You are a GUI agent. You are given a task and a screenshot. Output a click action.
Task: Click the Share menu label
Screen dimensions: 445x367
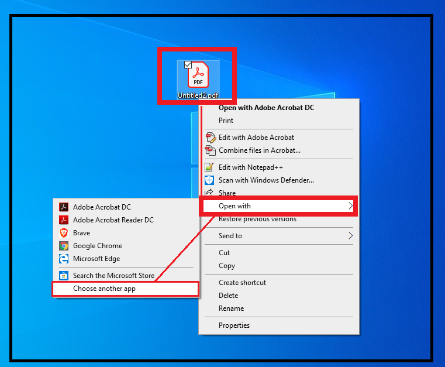pos(227,193)
